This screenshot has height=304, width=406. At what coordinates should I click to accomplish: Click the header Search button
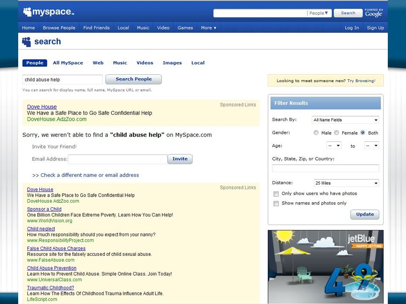[x=348, y=13]
